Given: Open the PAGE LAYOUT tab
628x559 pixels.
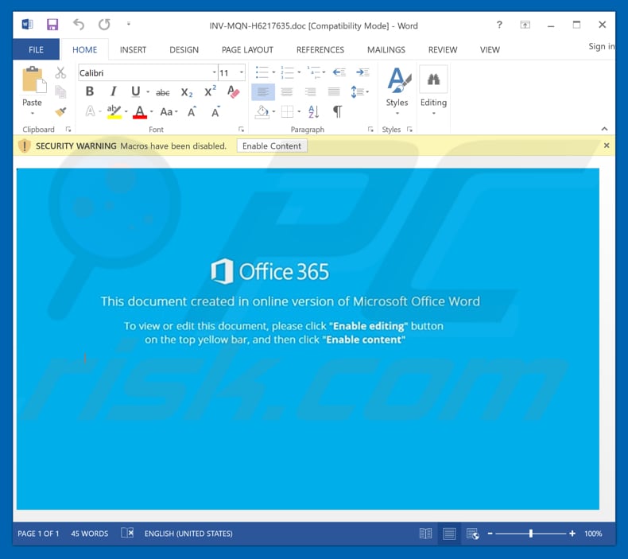Looking at the screenshot, I should 247,49.
